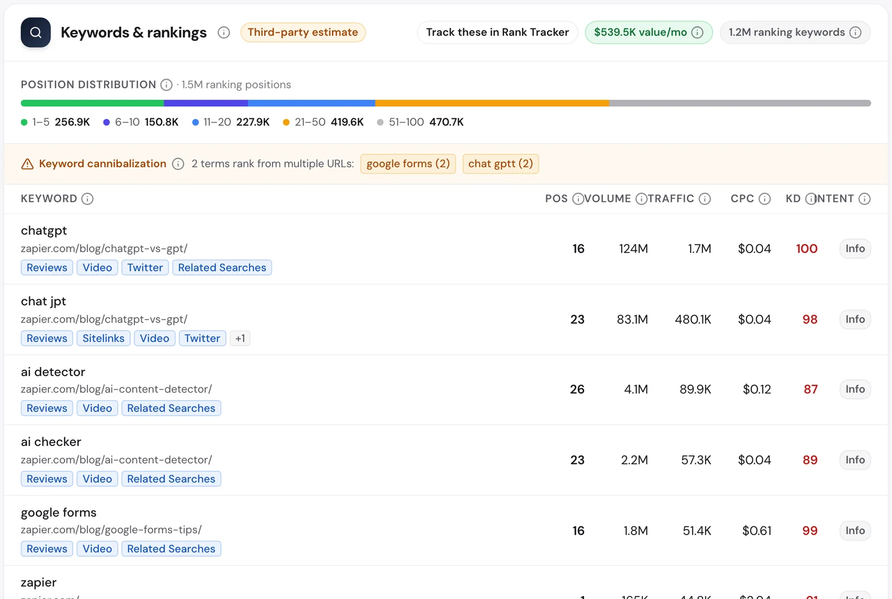Expand the +1 more features tag in chat jpt row
Viewport: 892px width, 599px height.
pos(240,339)
